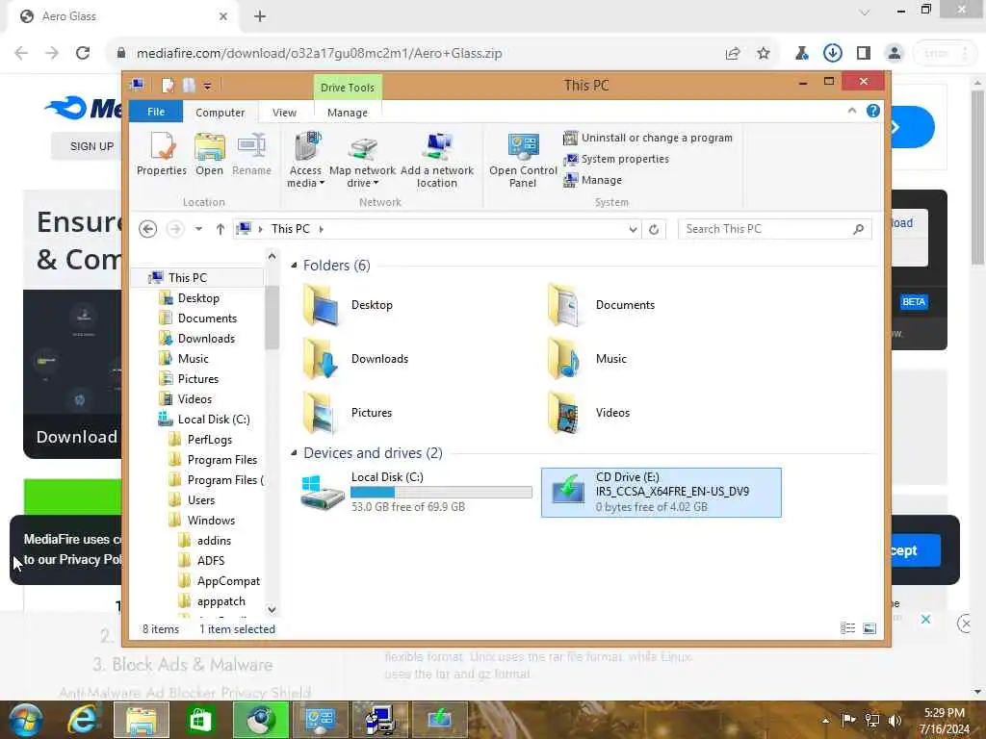This screenshot has height=739, width=986.
Task: Open the recent locations dropdown arrow
Action: (198, 229)
